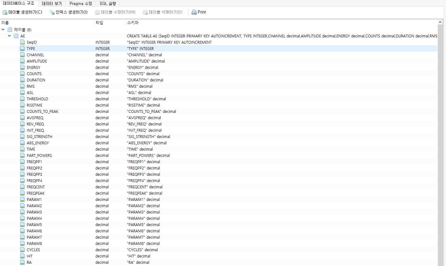Click the DURATION field icon
Image resolution: width=446 pixels, height=266 pixels.
point(22,80)
